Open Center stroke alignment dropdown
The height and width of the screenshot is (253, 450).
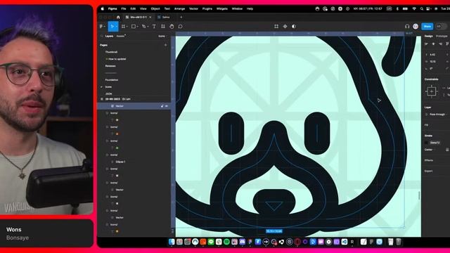[x=430, y=150]
